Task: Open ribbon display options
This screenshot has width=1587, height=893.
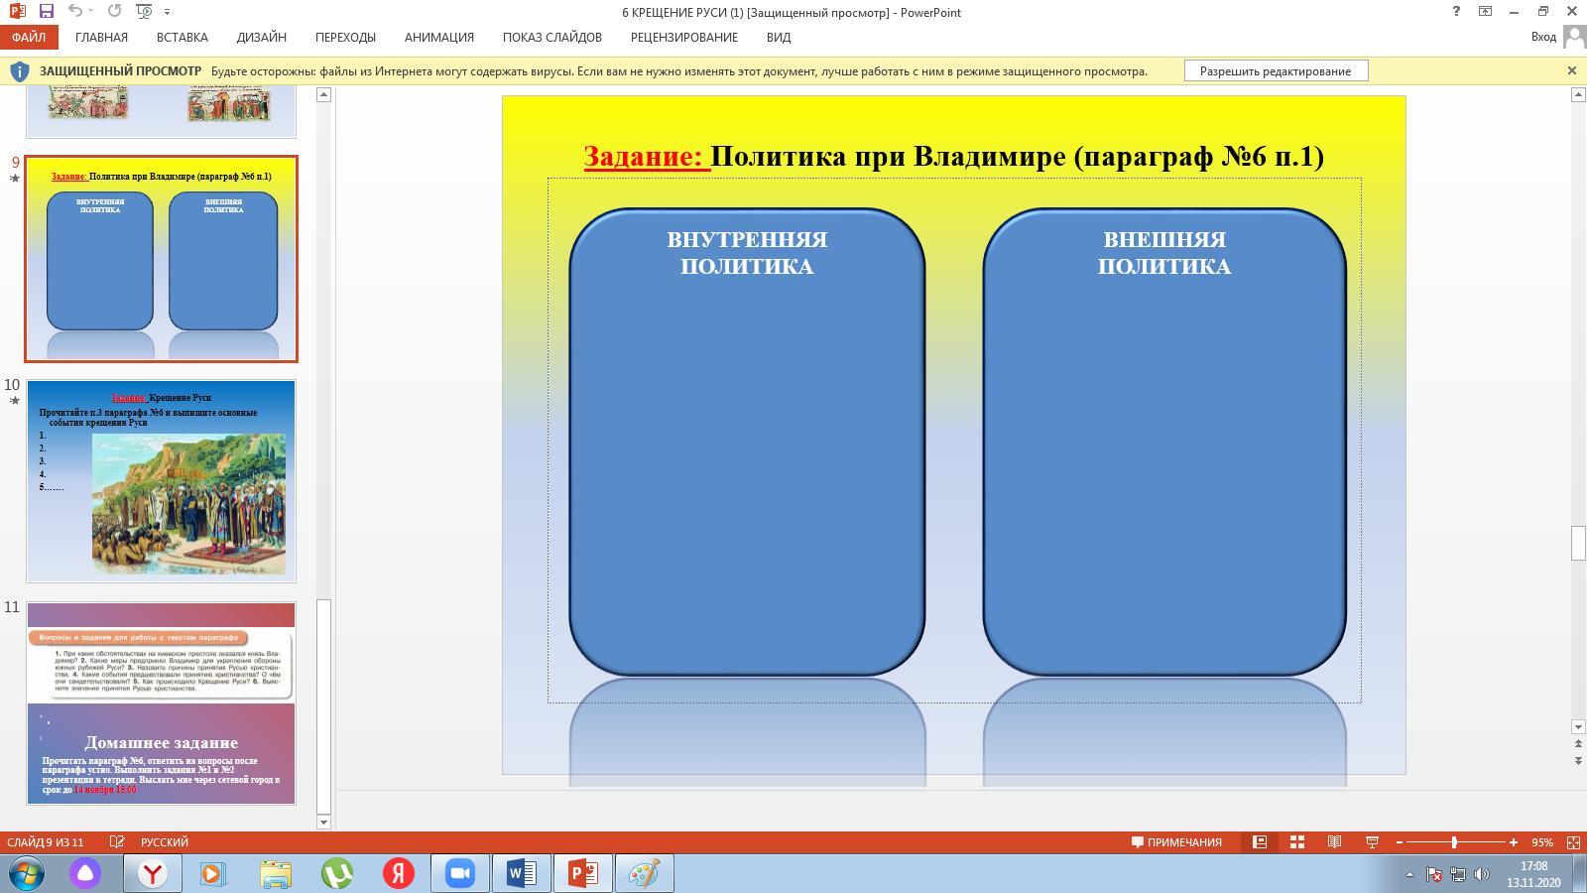Action: (1485, 12)
